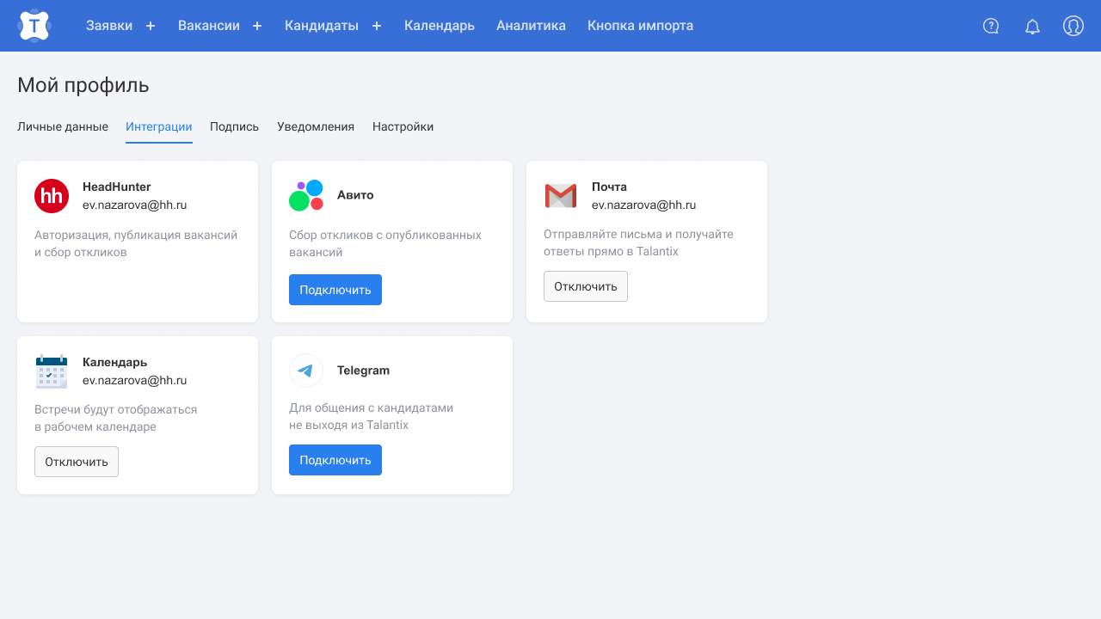Open the Настройки tab
The height and width of the screenshot is (619, 1101).
click(x=403, y=126)
